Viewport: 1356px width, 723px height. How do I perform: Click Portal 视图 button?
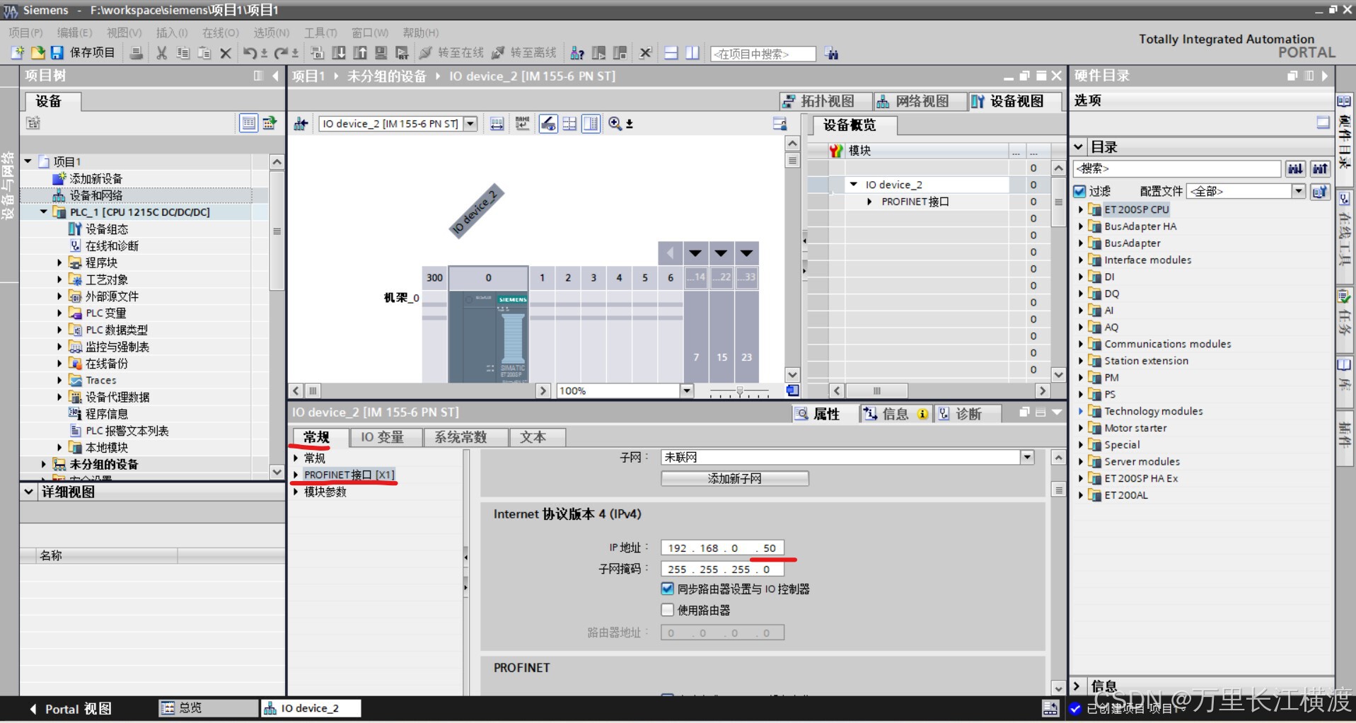(x=71, y=709)
